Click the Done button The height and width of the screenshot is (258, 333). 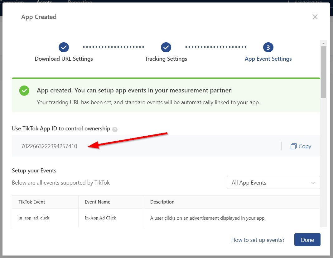point(307,240)
